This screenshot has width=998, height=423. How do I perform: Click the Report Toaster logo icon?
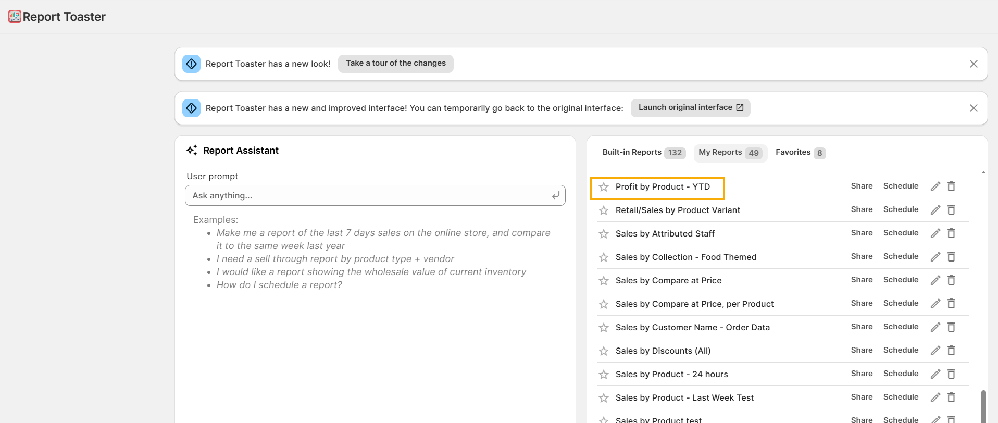click(x=15, y=17)
